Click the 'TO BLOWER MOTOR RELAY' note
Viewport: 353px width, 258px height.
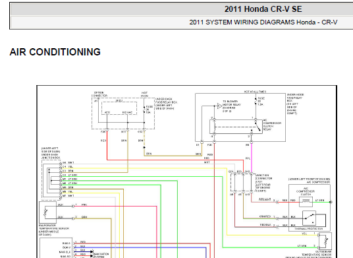tap(231, 106)
